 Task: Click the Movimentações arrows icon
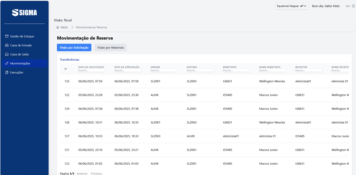pos(7,63)
